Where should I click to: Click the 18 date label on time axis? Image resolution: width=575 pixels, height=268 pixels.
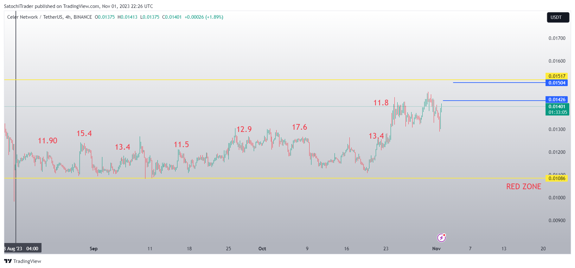(x=189, y=249)
